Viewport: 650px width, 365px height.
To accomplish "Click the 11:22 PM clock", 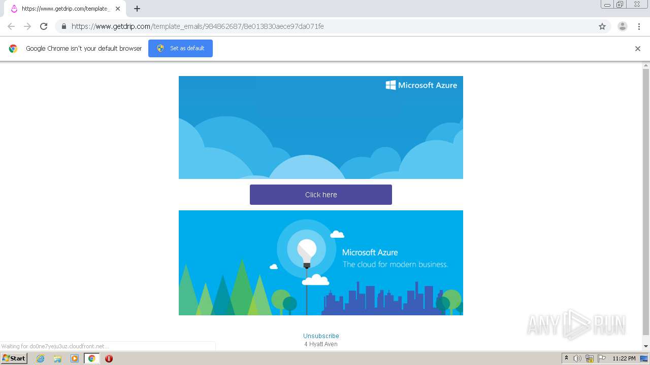I will click(624, 358).
